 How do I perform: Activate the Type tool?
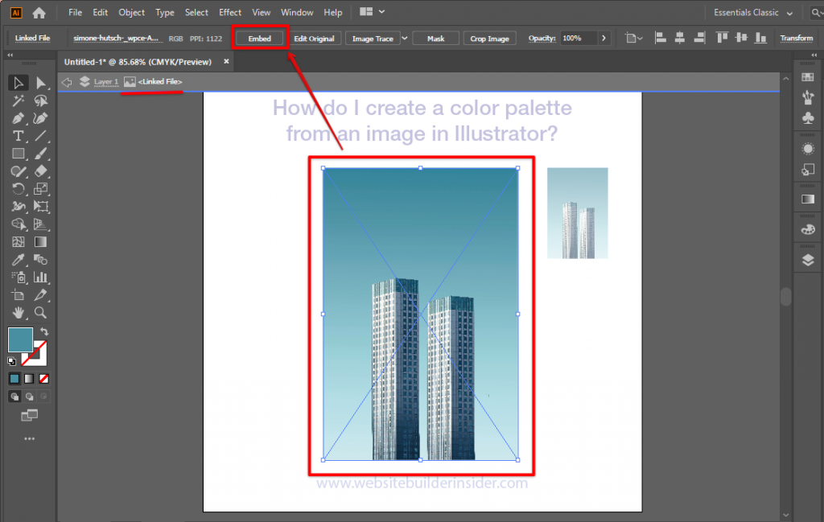click(18, 135)
